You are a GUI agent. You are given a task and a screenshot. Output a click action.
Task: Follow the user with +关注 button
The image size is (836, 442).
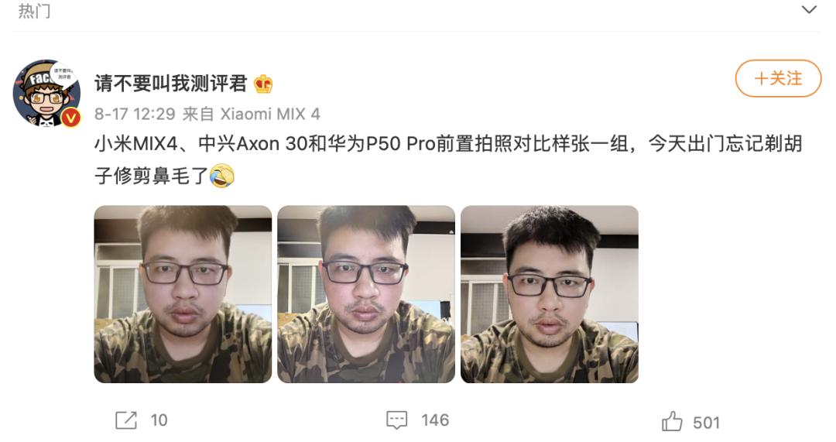coord(778,78)
